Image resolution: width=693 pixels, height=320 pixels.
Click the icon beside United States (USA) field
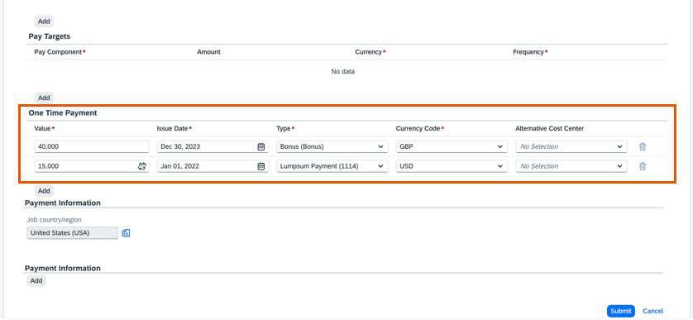[126, 233]
